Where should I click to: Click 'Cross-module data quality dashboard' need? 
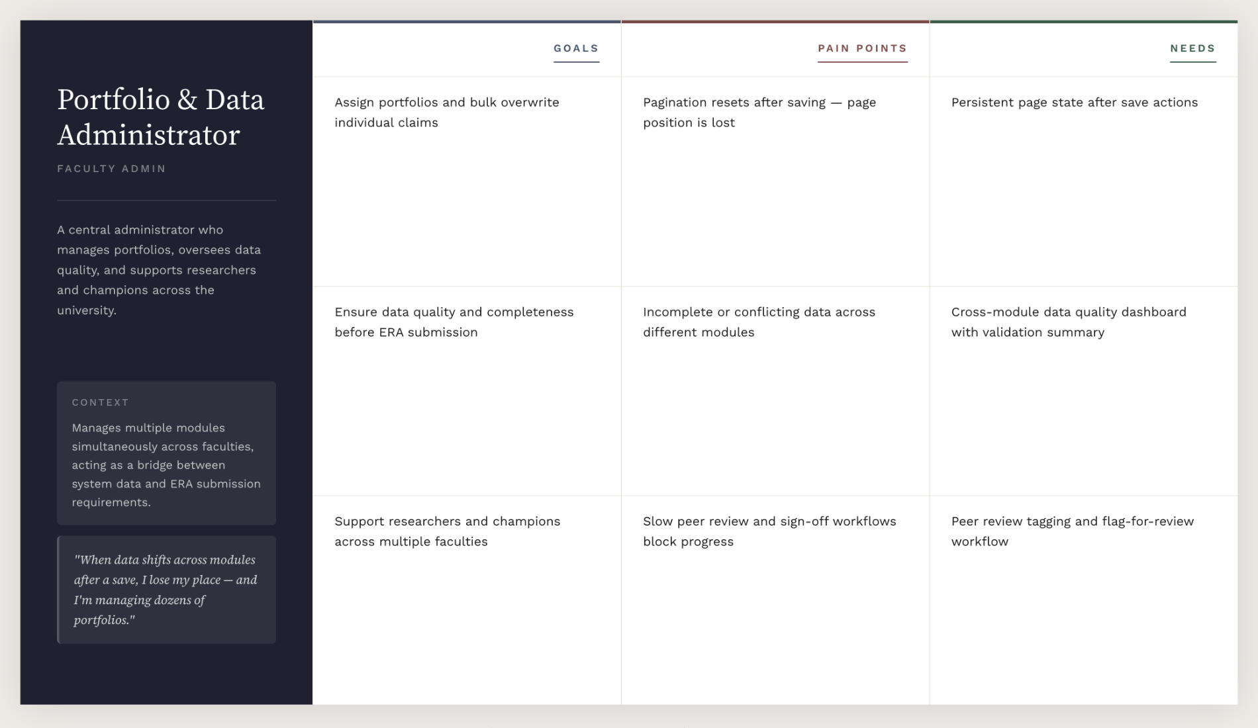pyautogui.click(x=1069, y=322)
